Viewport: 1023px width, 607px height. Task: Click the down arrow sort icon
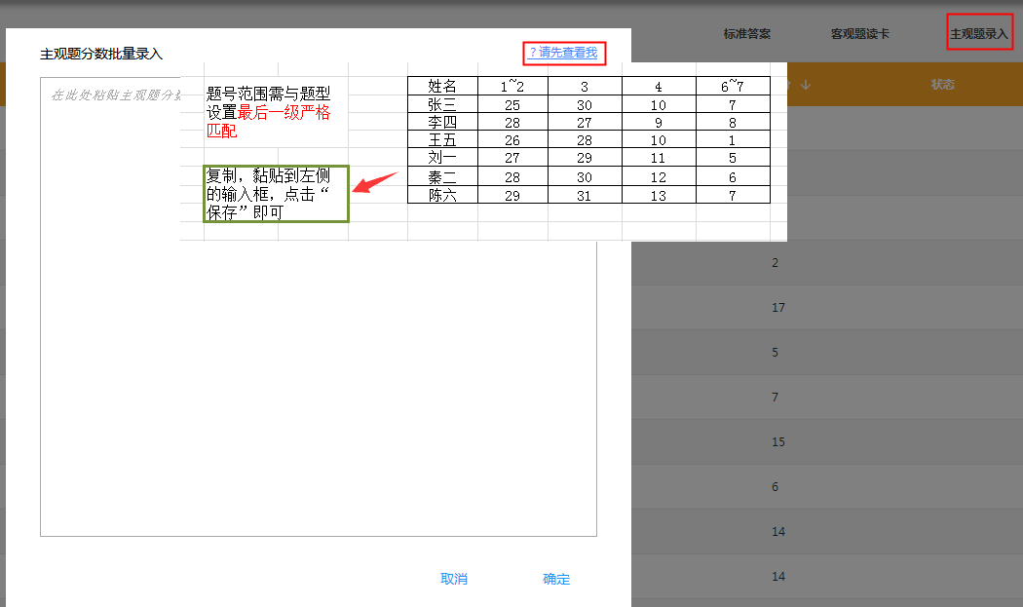pyautogui.click(x=806, y=85)
